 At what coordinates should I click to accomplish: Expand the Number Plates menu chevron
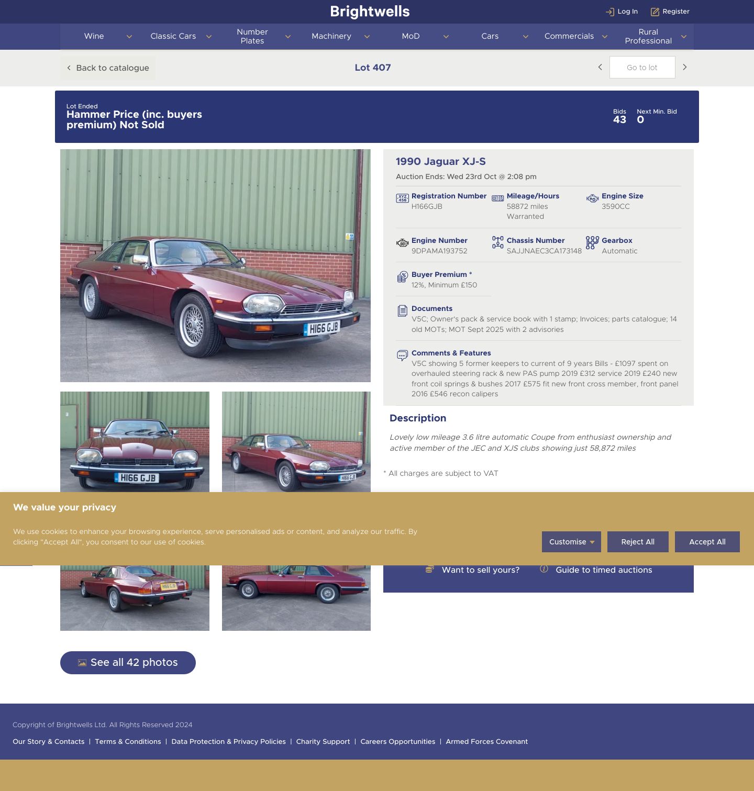click(x=287, y=37)
